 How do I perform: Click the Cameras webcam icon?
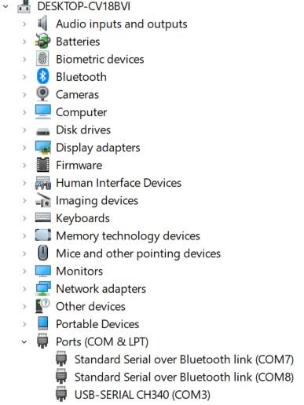point(42,94)
